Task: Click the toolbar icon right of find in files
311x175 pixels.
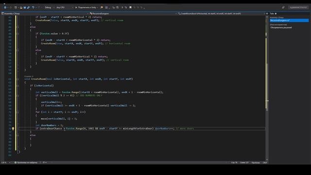Action: click(x=106, y=8)
